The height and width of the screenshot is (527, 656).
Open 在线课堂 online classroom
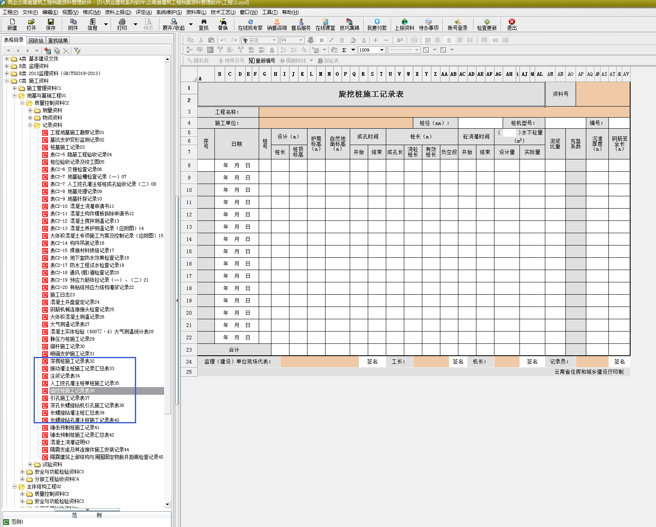pyautogui.click(x=325, y=25)
